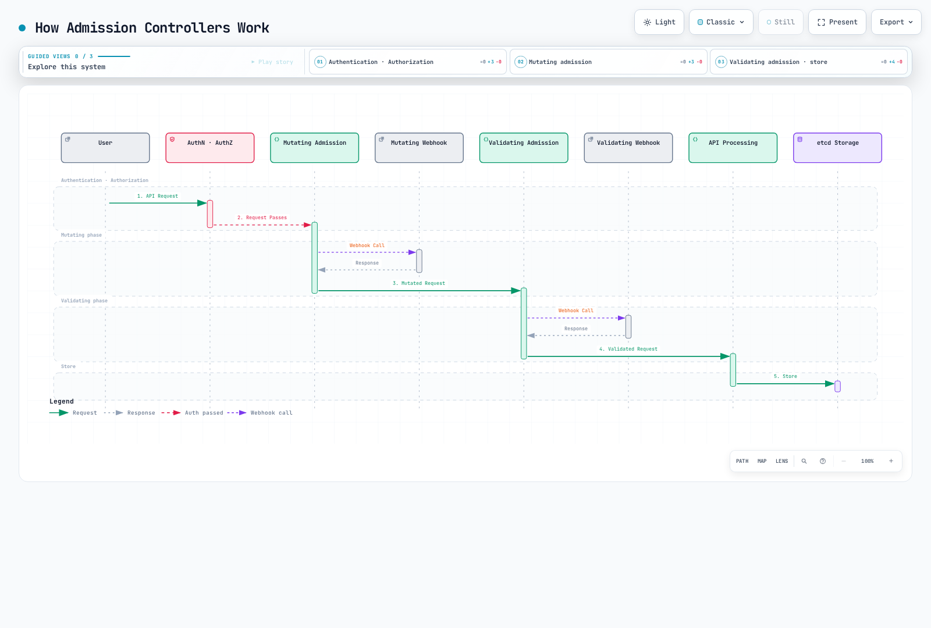Toggle the Still animation mode

click(780, 22)
